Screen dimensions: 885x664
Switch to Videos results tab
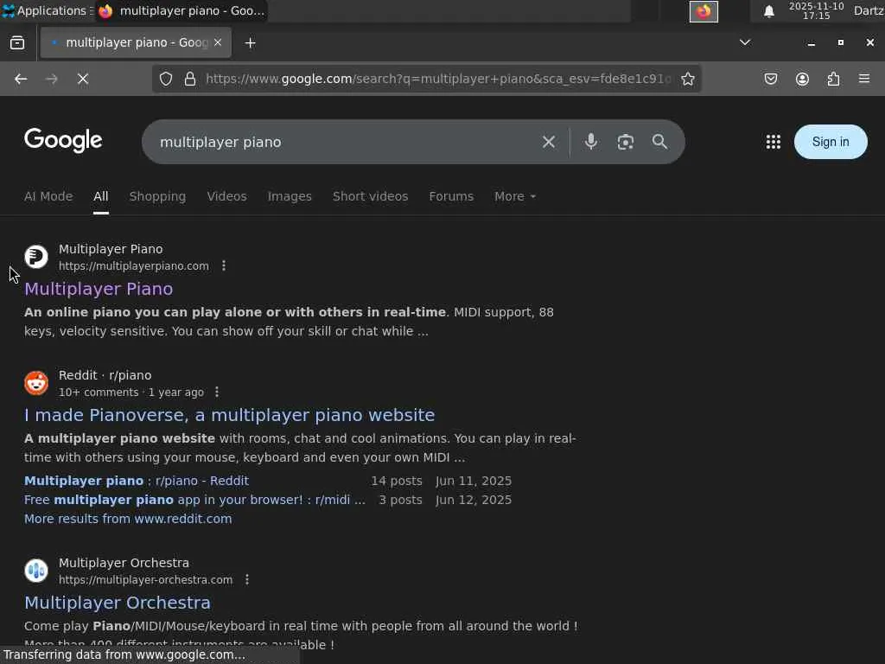226,196
